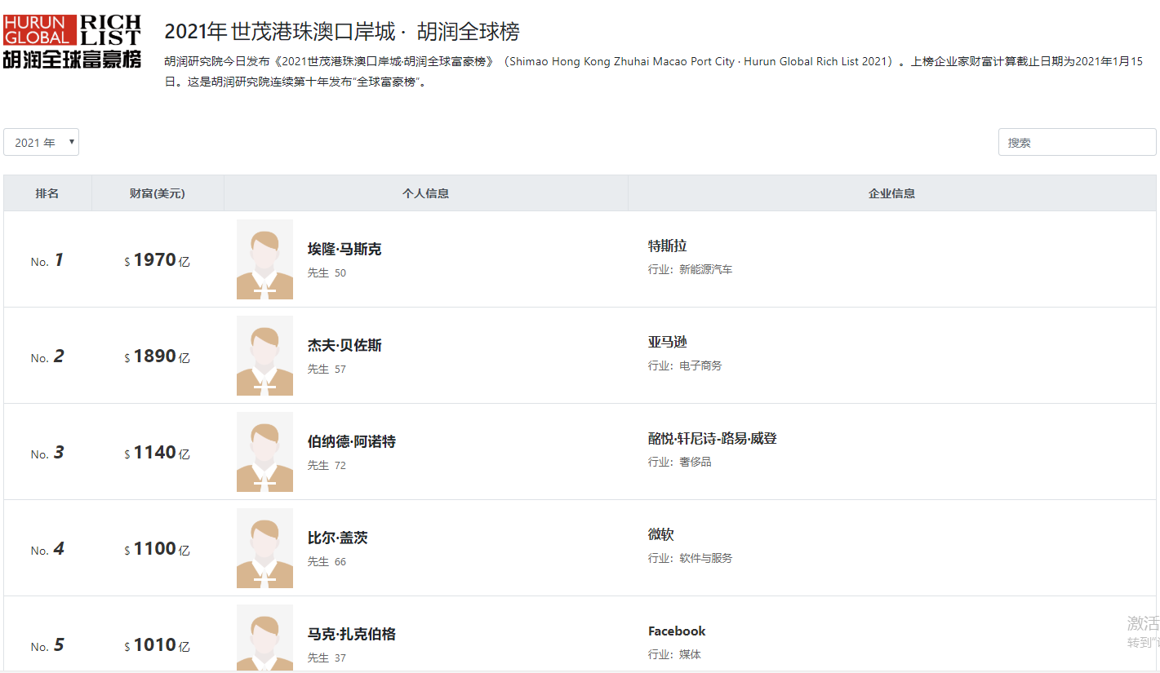The width and height of the screenshot is (1160, 673).
Task: Click 埃隆·马斯克's avatar picture
Action: pyautogui.click(x=264, y=259)
